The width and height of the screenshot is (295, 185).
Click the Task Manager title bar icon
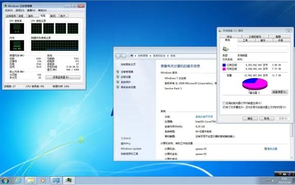click(6, 6)
